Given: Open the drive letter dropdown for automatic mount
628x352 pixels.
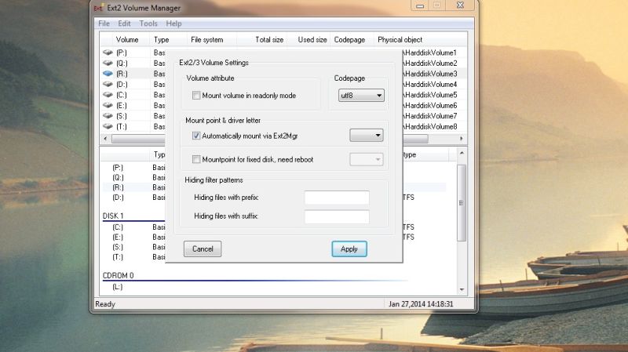Looking at the screenshot, I should (367, 135).
